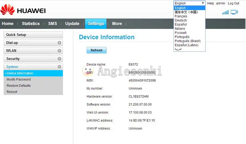Click the LAN MAC address label
The width and height of the screenshot is (246, 144).
(x=100, y=120)
